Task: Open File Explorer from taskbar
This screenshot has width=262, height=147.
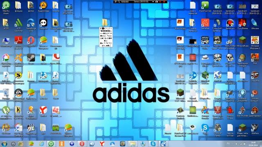Action: pos(133,144)
